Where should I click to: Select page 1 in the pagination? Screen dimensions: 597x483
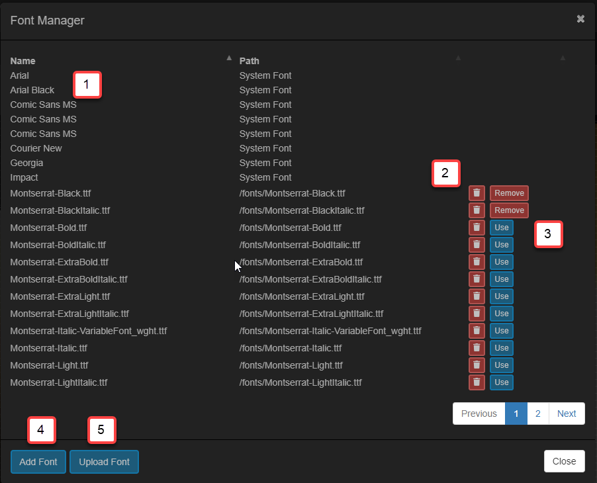[x=516, y=414]
